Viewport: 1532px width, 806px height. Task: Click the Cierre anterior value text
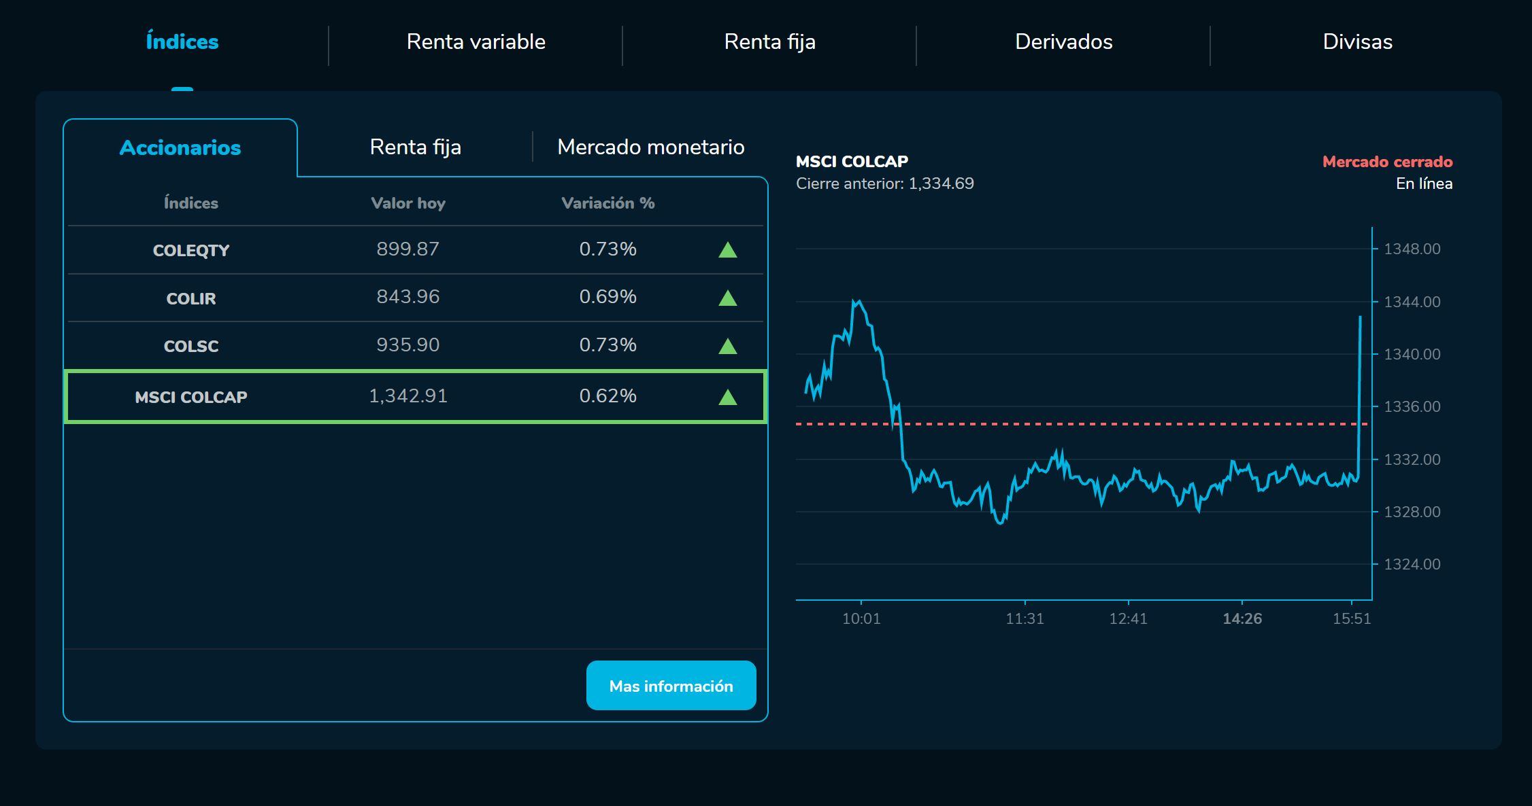tap(884, 183)
